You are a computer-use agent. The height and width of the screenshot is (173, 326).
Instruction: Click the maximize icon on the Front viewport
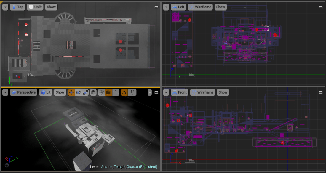pyautogui.click(x=321, y=92)
